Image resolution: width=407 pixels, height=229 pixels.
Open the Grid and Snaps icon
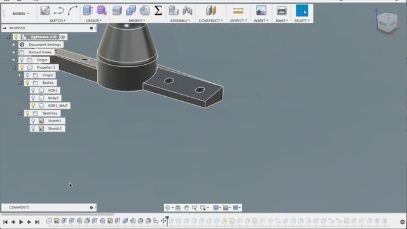pos(226,207)
